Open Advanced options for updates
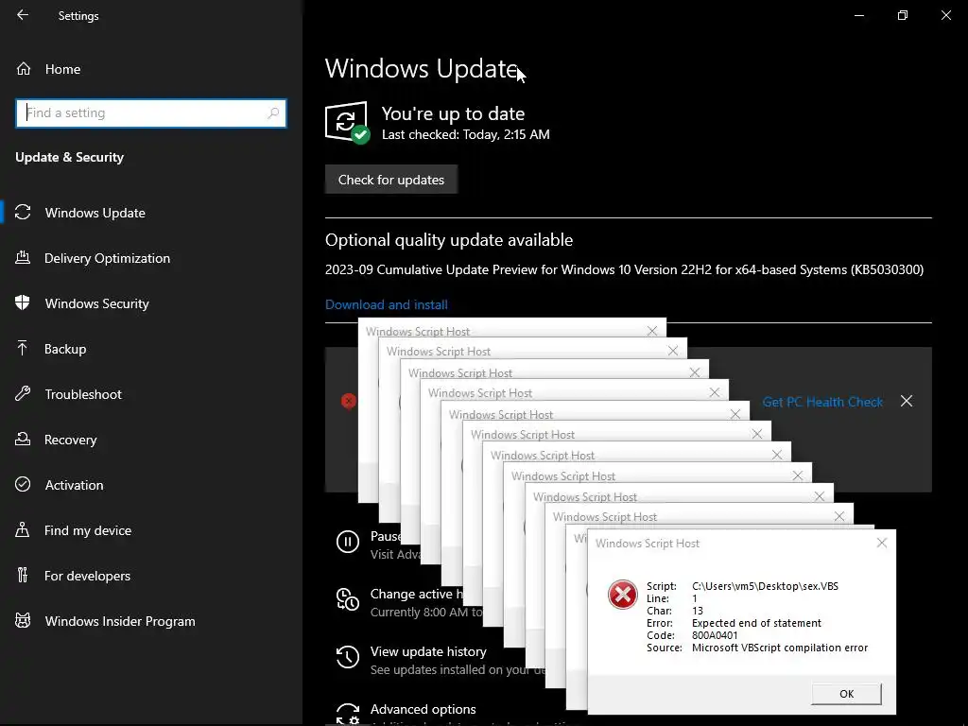 (x=423, y=709)
